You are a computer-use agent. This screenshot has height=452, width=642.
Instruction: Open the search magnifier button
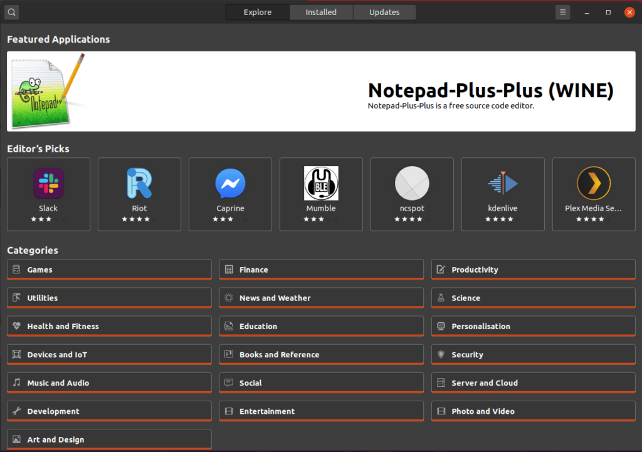12,13
